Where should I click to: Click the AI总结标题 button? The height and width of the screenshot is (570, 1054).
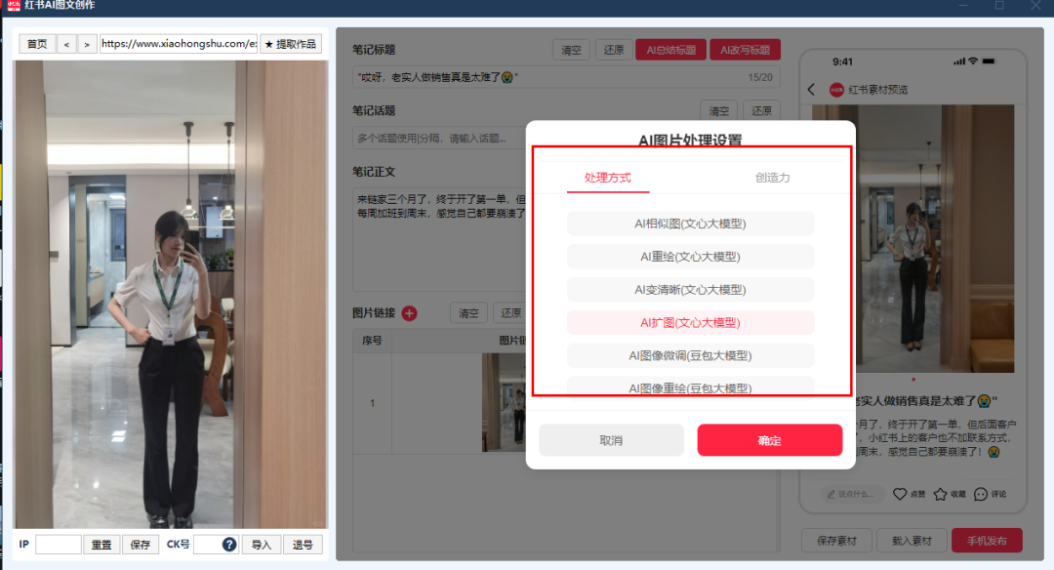[670, 50]
